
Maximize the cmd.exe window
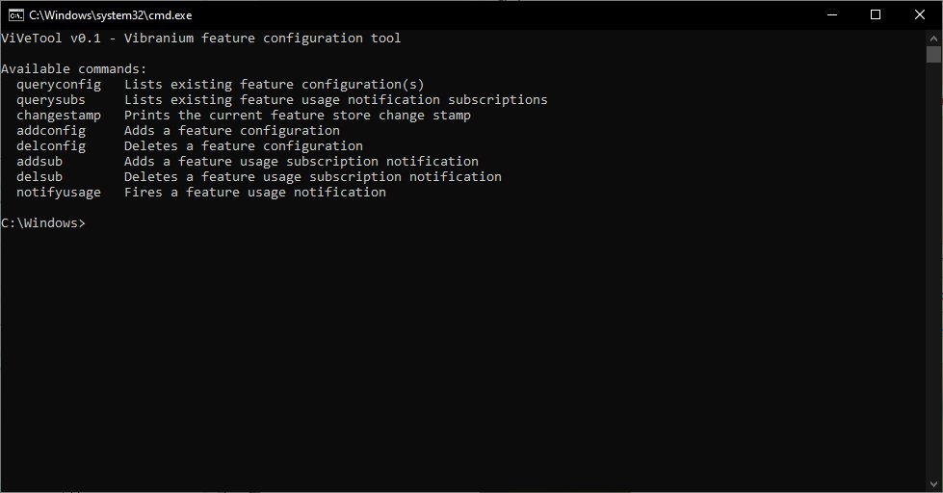[876, 15]
